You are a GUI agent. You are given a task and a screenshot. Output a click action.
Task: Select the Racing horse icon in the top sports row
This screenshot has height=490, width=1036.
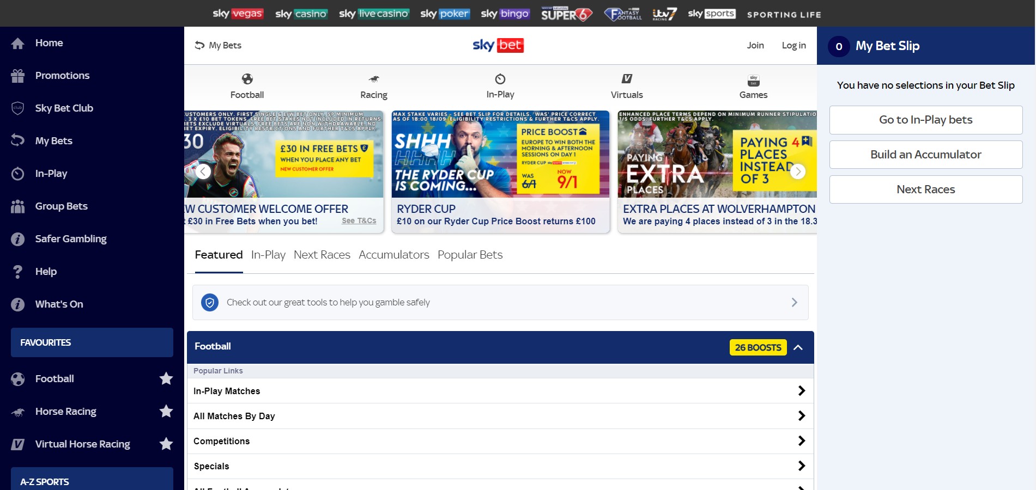point(374,79)
